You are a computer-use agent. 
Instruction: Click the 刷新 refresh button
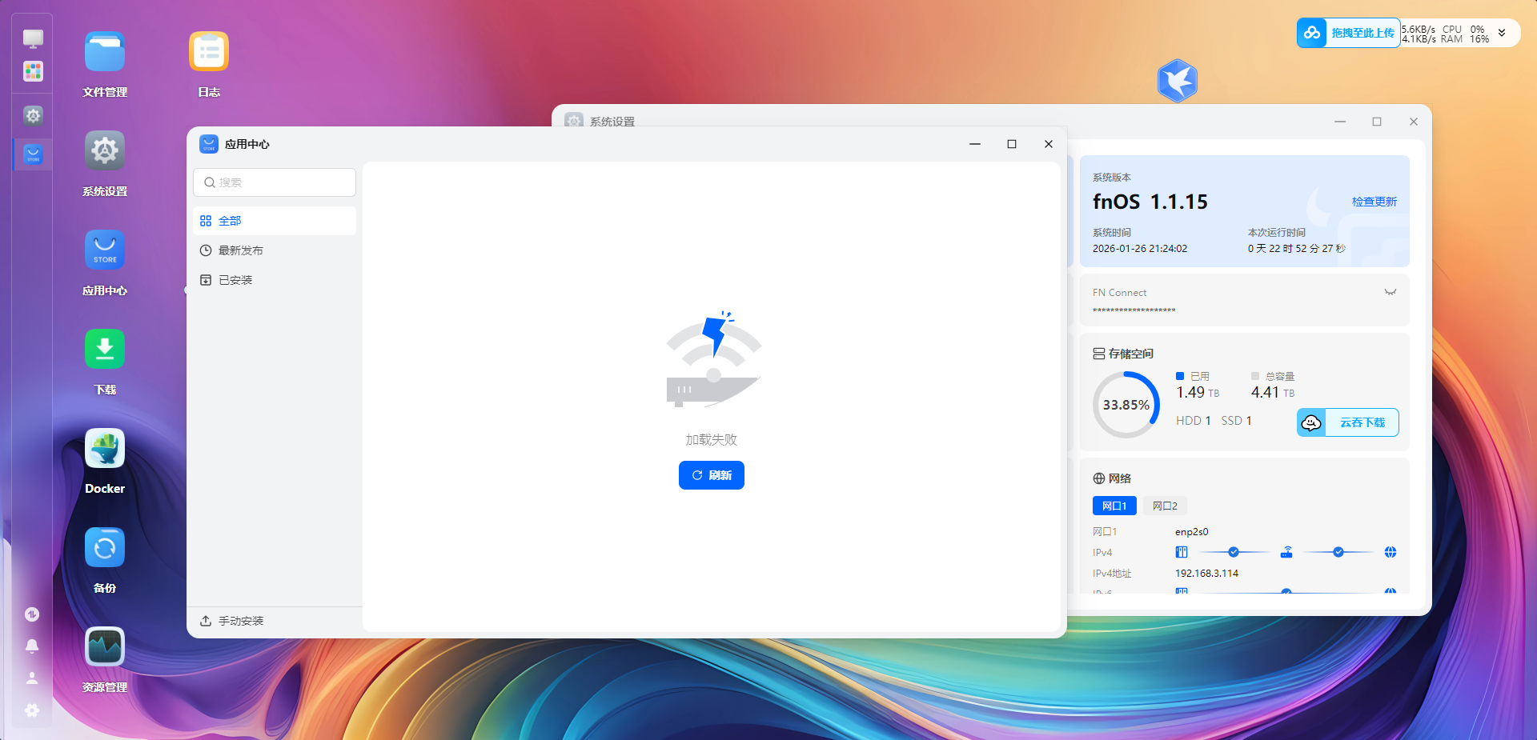(x=712, y=475)
